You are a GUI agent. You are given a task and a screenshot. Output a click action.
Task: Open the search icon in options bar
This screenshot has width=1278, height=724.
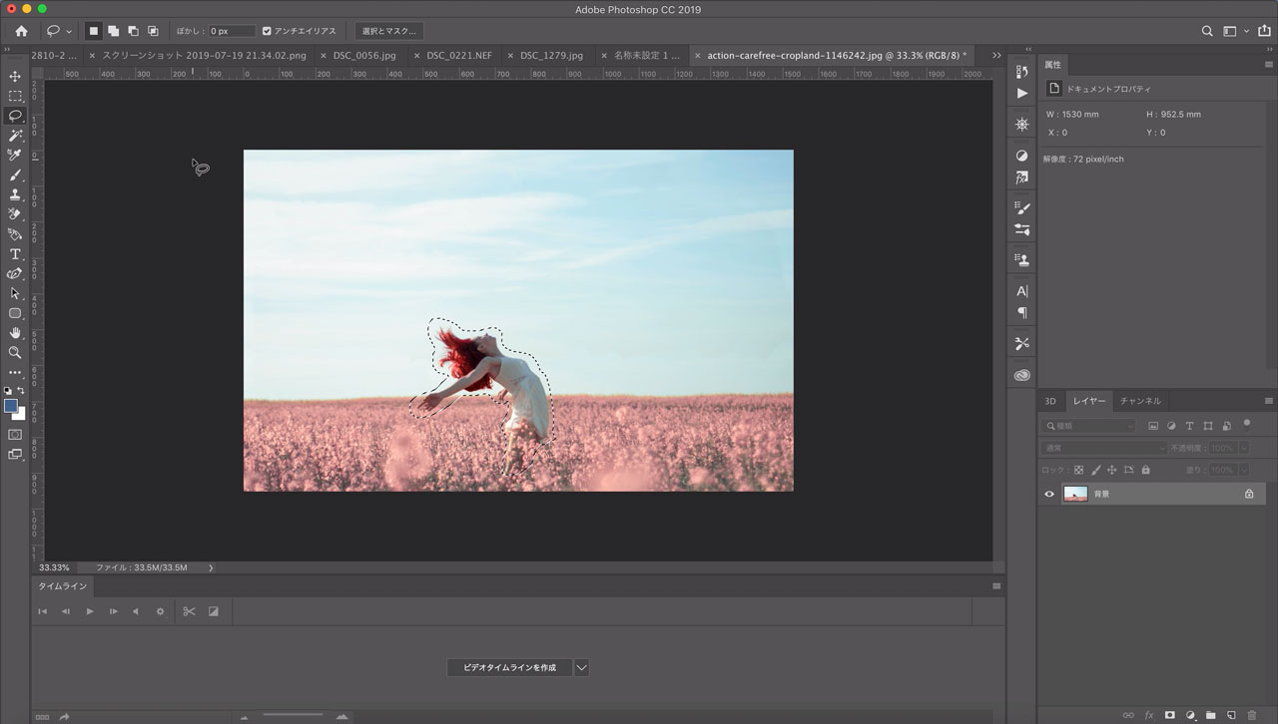pyautogui.click(x=1207, y=31)
